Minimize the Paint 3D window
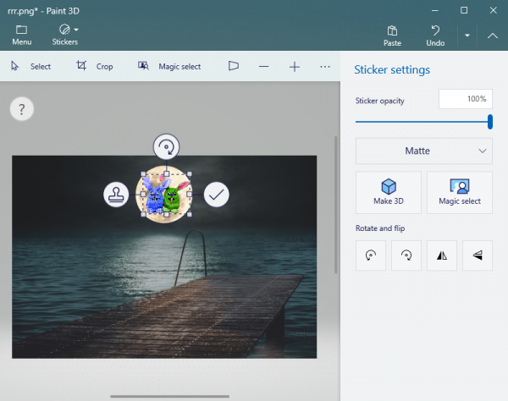508x401 pixels. click(435, 11)
